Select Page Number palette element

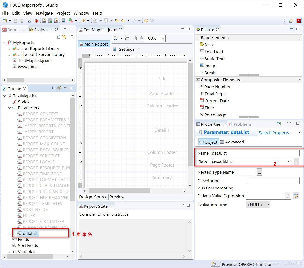215,87
